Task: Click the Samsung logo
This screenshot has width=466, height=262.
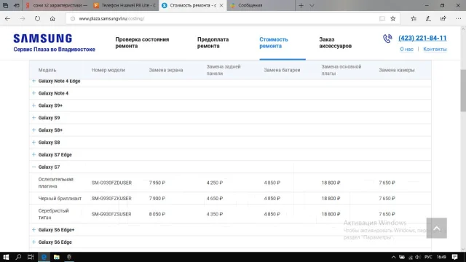Action: tap(43, 39)
